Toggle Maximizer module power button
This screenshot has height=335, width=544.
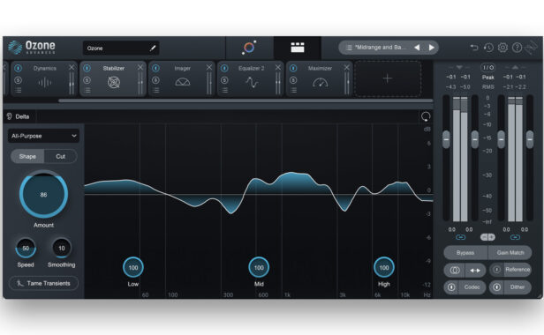[293, 68]
